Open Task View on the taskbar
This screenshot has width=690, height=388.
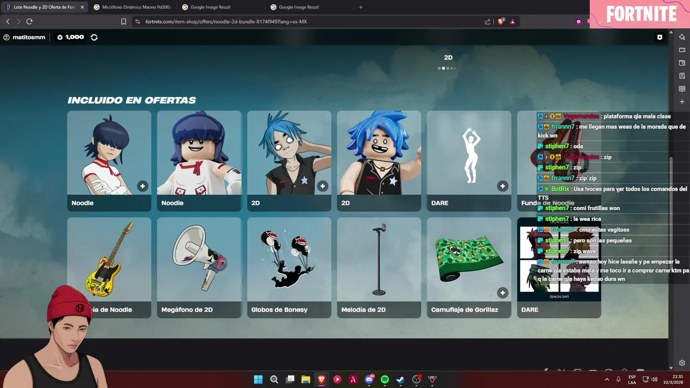point(290,379)
